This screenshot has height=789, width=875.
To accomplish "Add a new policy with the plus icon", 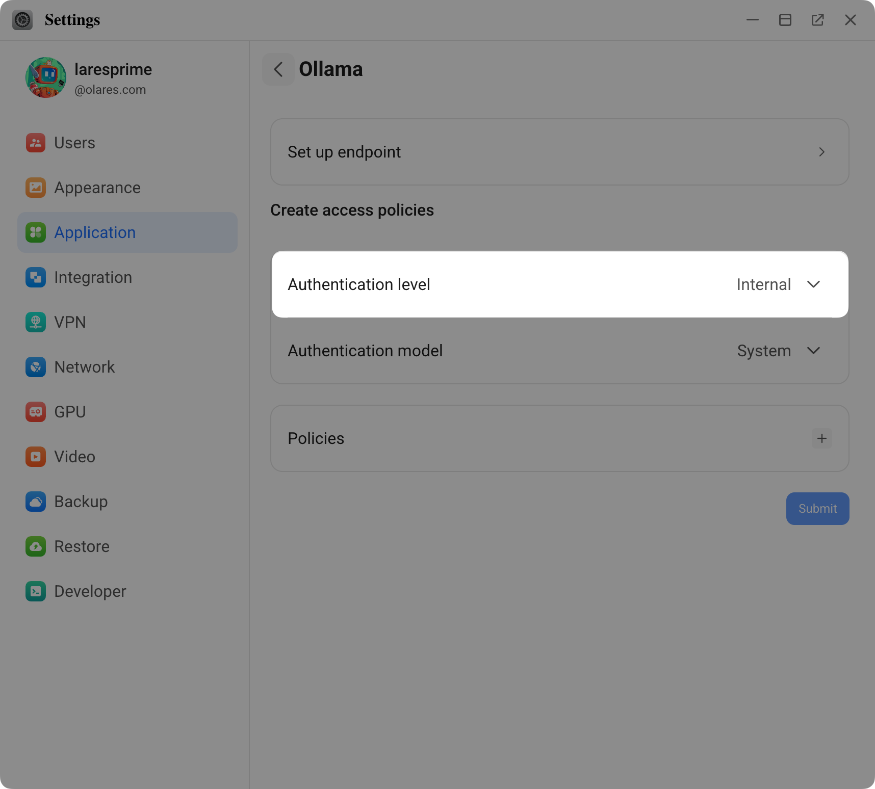I will tap(821, 438).
